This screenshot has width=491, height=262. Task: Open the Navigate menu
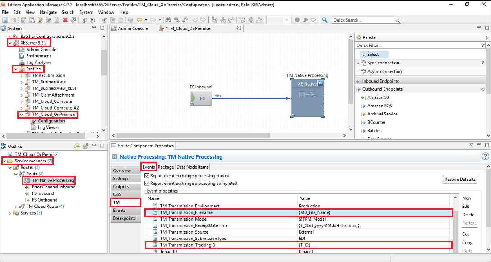click(x=48, y=12)
